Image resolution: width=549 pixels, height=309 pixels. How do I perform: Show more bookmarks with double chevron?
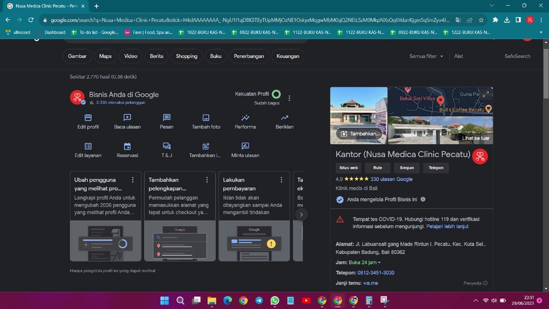541,32
